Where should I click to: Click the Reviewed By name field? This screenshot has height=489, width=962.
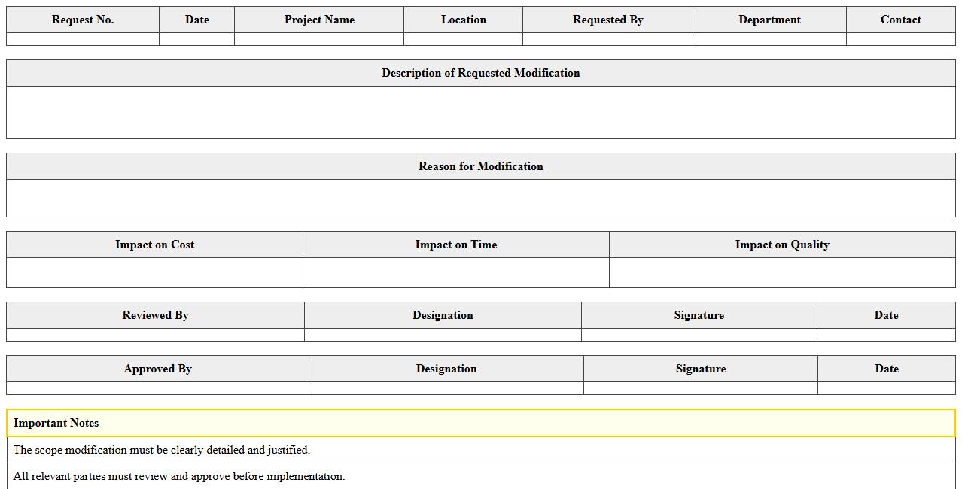click(x=154, y=333)
